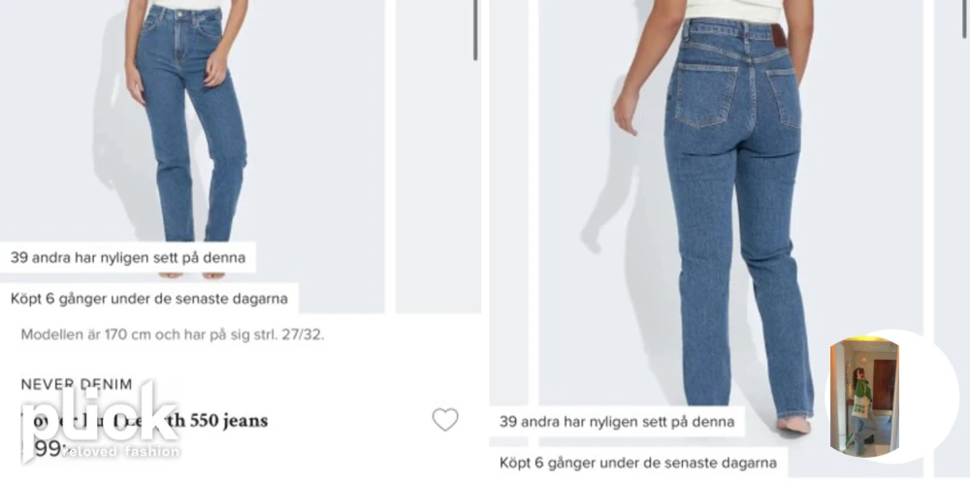Open the narrow image strip left of back photo
Viewport: 970px width, 481px height.
[x=508, y=204]
